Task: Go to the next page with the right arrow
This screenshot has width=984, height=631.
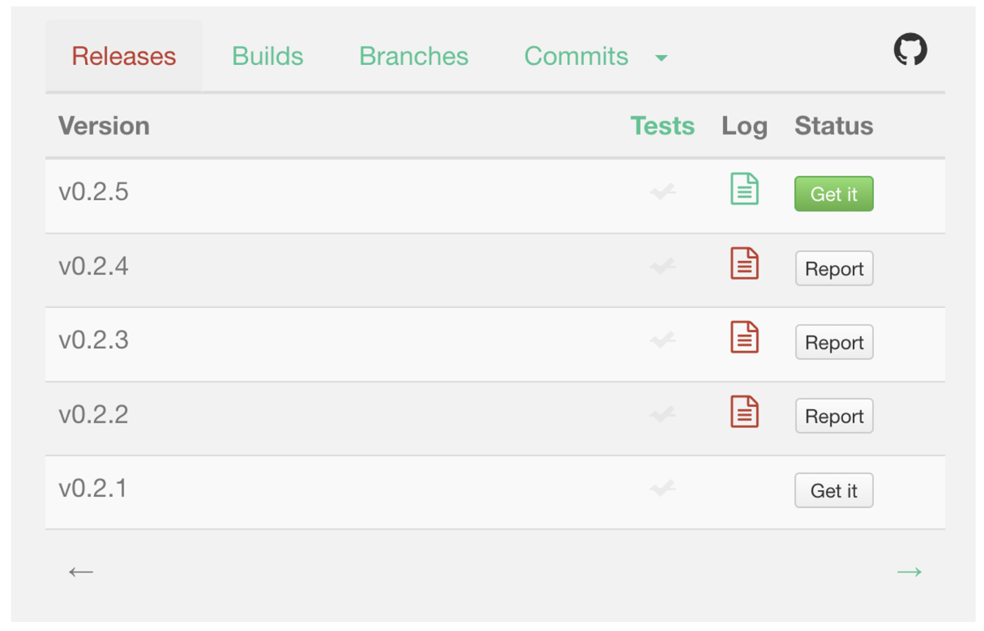Action: click(x=909, y=572)
